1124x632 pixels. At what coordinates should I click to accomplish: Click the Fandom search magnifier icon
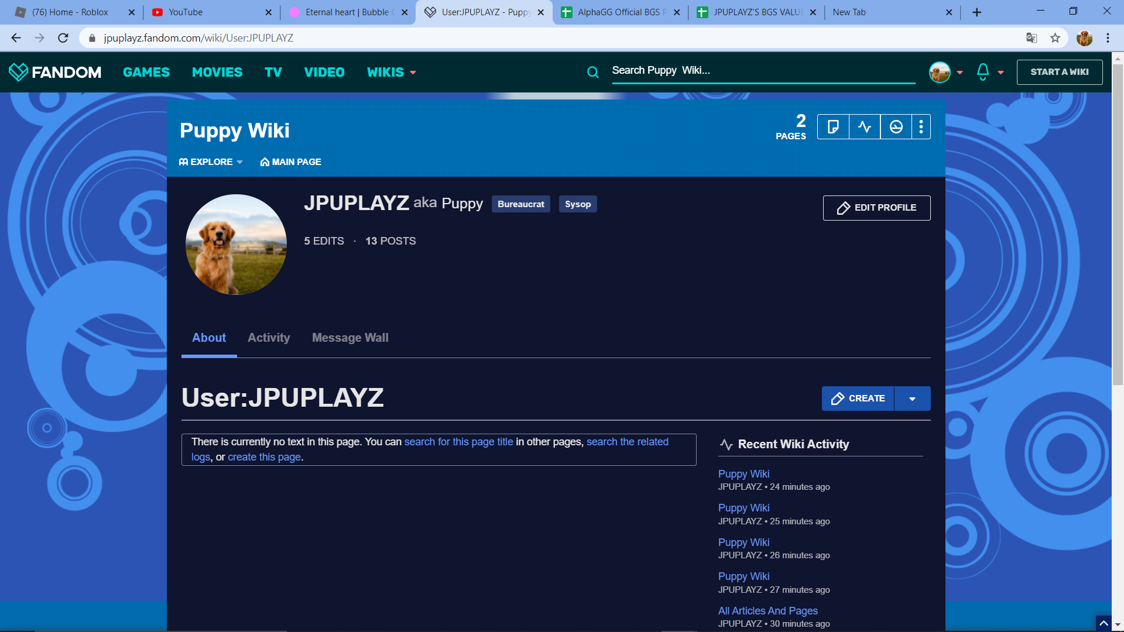592,72
